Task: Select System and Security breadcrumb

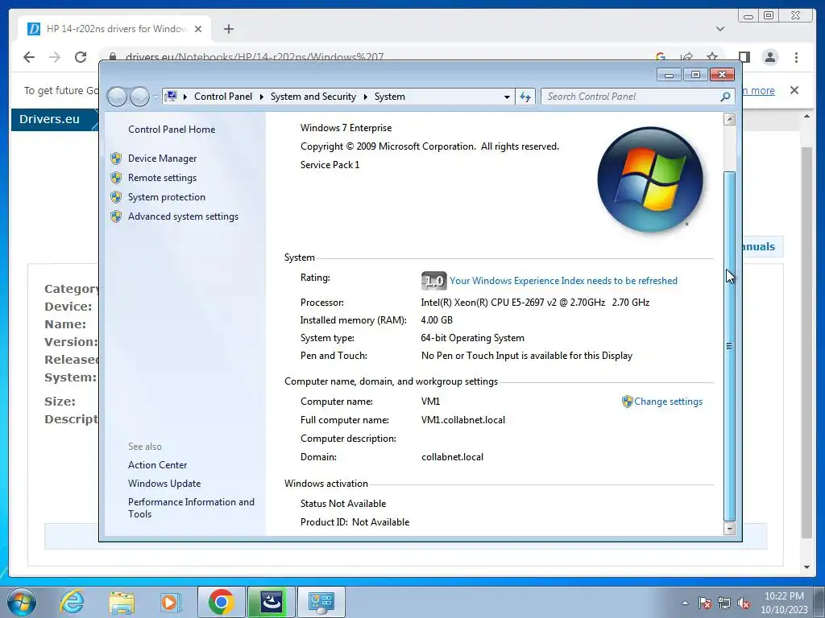Action: click(313, 97)
